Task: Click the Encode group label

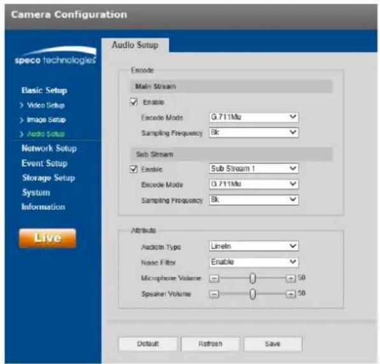Action: pyautogui.click(x=143, y=70)
